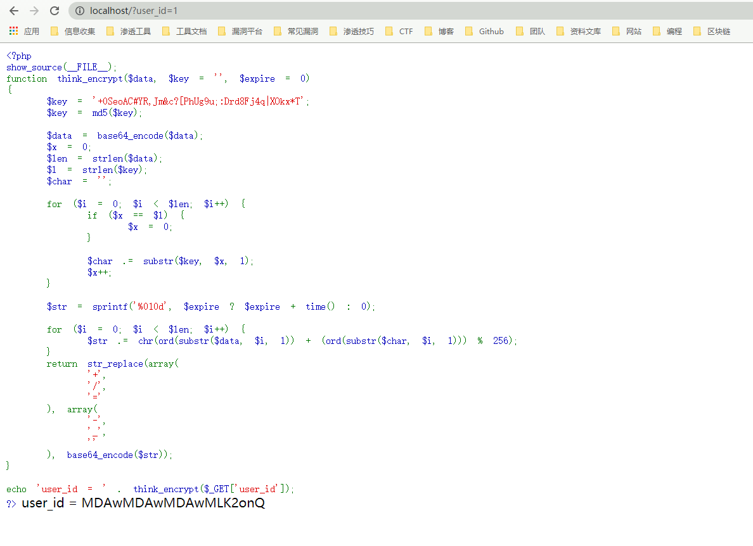Screen dimensions: 753x546
Task: Click the CTF bookmark folder icon
Action: tap(389, 31)
